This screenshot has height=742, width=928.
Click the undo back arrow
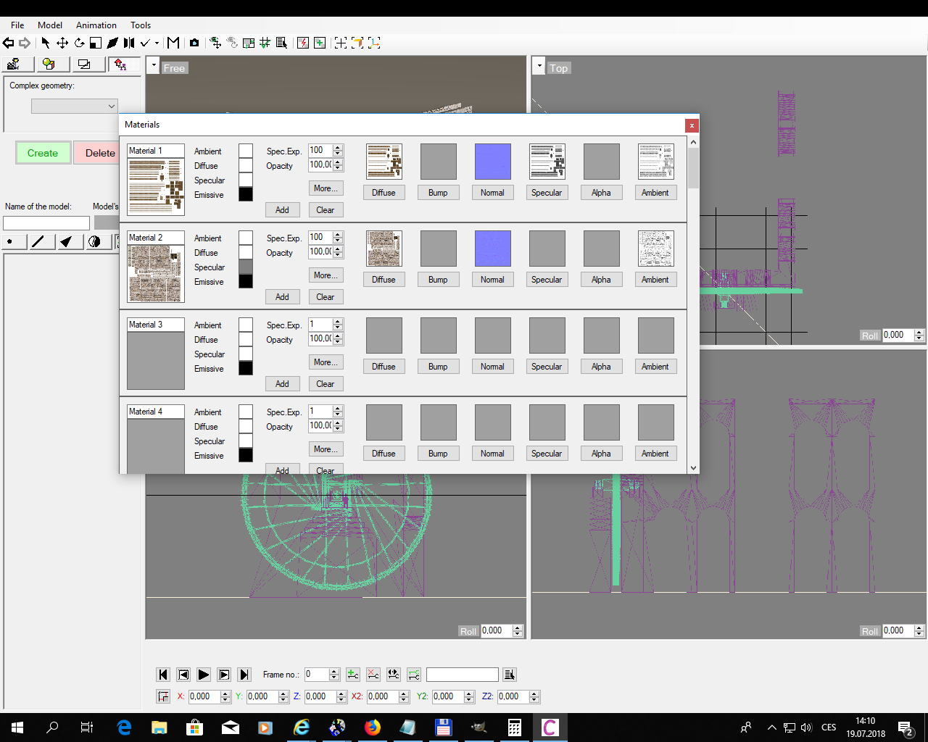tap(9, 43)
